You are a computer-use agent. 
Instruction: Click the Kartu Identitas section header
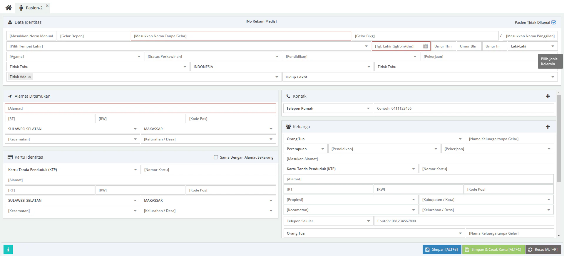(29, 157)
